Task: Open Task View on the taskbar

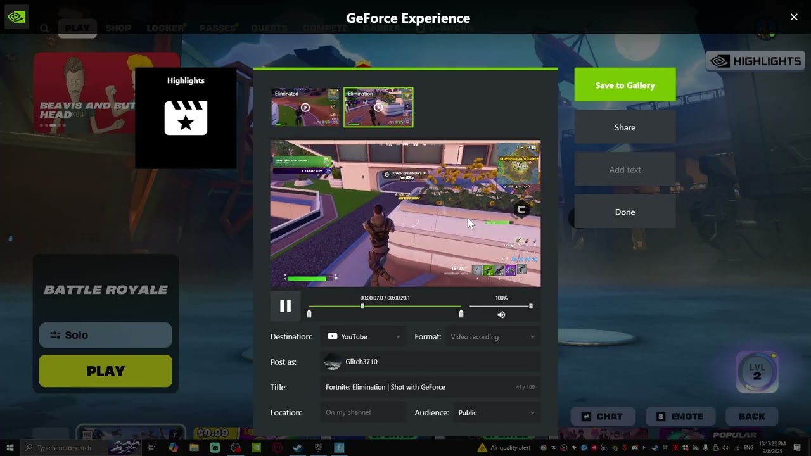Action: click(152, 448)
